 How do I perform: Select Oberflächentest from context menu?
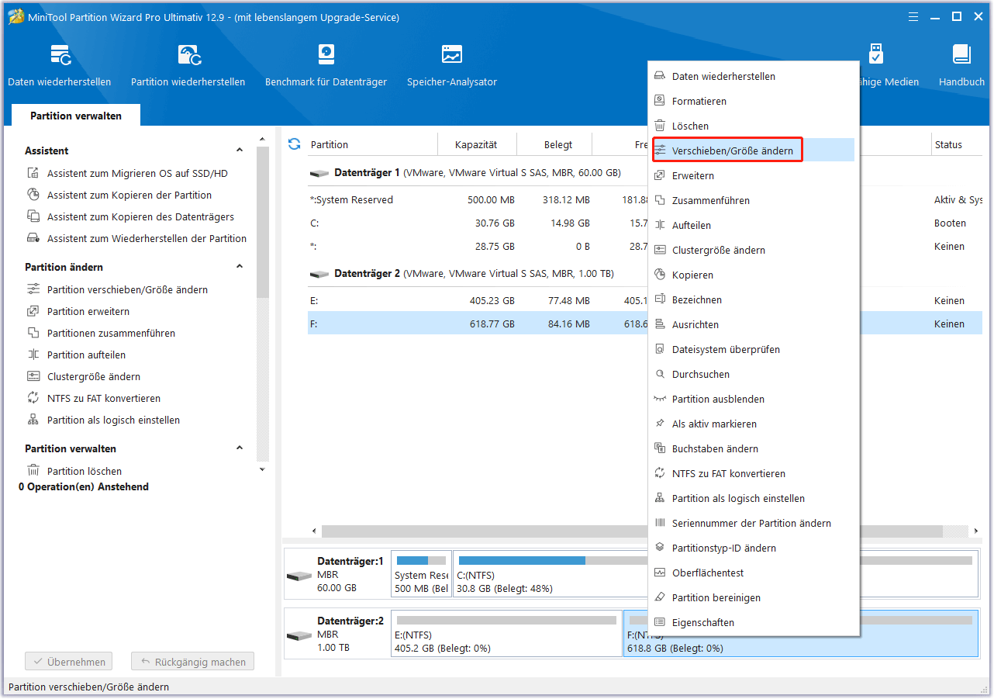[x=753, y=573]
